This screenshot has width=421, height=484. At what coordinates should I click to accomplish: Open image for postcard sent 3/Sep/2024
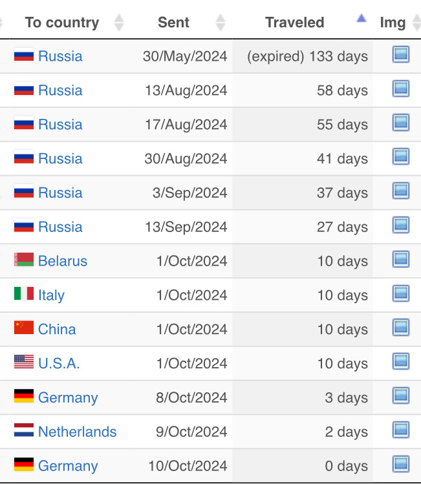click(401, 191)
